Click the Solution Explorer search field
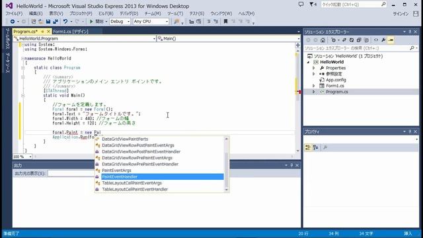Screen dimensions: 423x238 [x=362, y=48]
